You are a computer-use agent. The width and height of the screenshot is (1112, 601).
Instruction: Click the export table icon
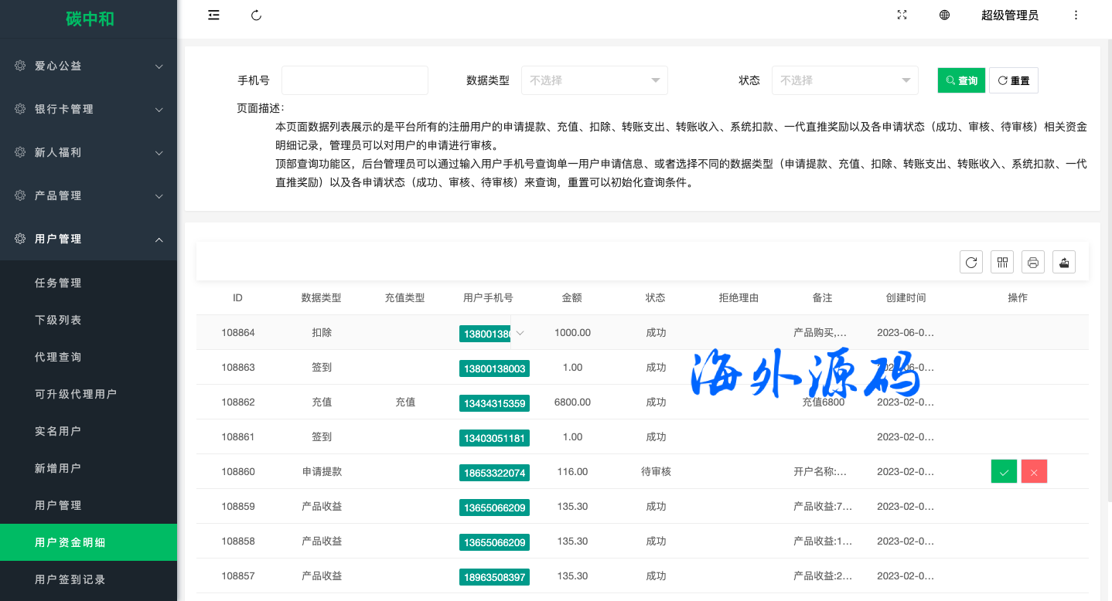[x=1064, y=263]
